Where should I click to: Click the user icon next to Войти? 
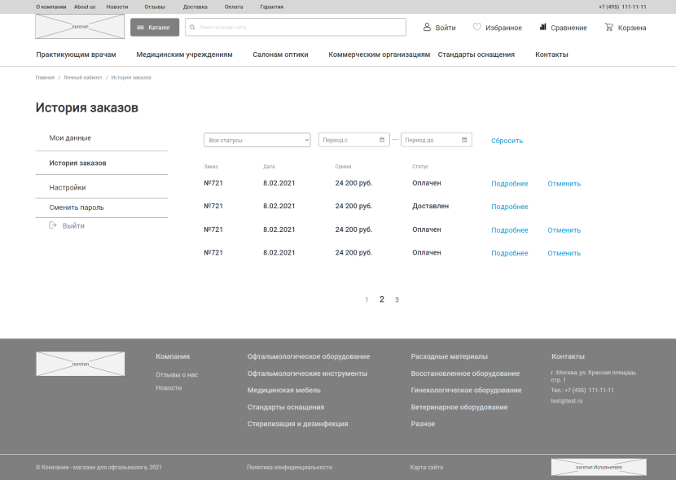pos(427,27)
